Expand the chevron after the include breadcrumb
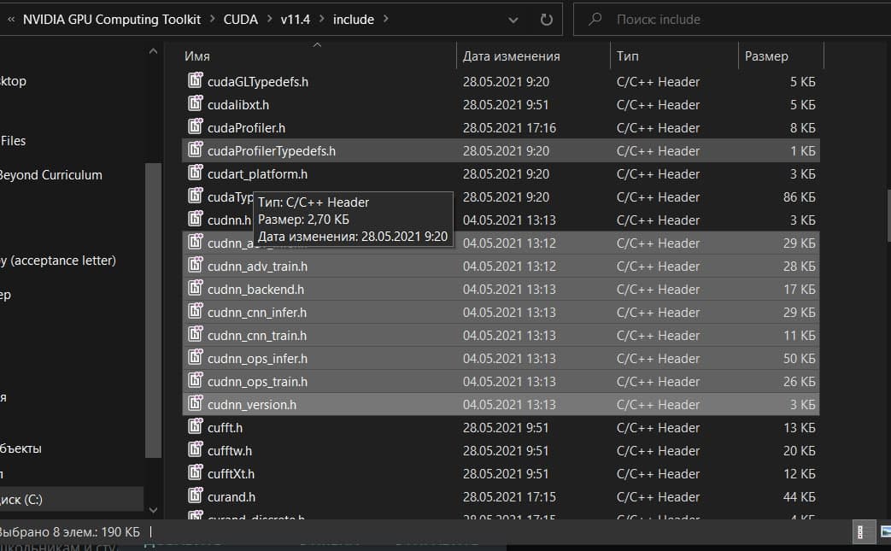 click(x=385, y=19)
